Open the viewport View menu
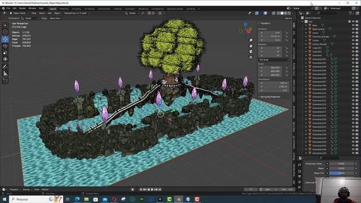361x203 pixels. pos(34,13)
